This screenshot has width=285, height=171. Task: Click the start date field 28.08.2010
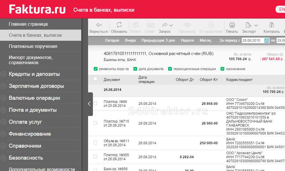(252, 40)
